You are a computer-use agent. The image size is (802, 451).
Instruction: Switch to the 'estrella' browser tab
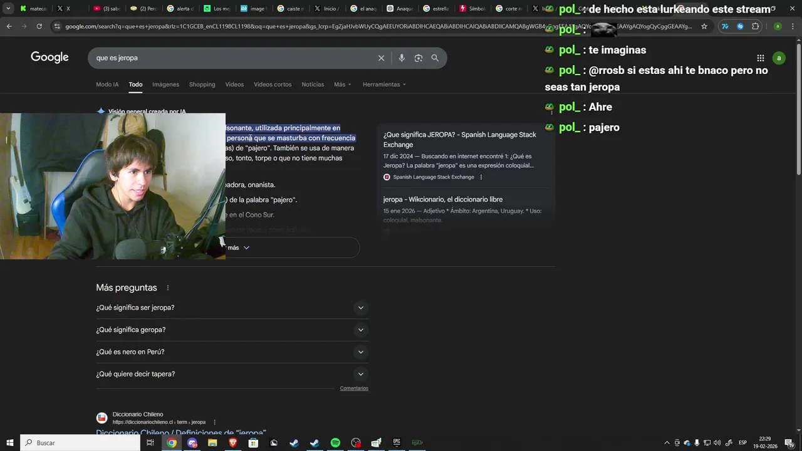click(436, 9)
